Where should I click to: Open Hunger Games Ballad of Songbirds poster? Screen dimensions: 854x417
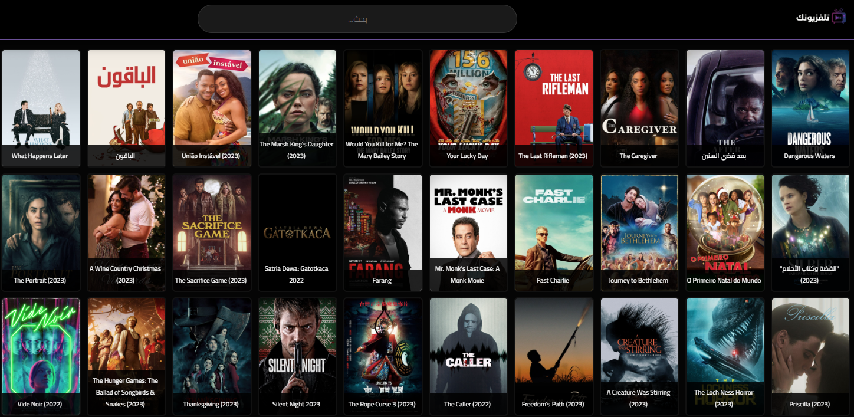point(127,356)
